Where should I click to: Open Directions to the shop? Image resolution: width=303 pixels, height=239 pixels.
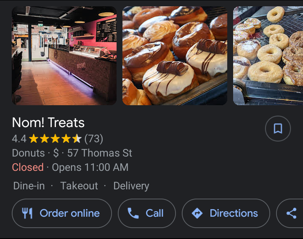226,213
